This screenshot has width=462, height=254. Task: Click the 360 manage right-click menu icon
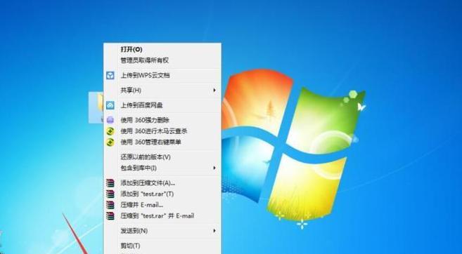click(110, 142)
